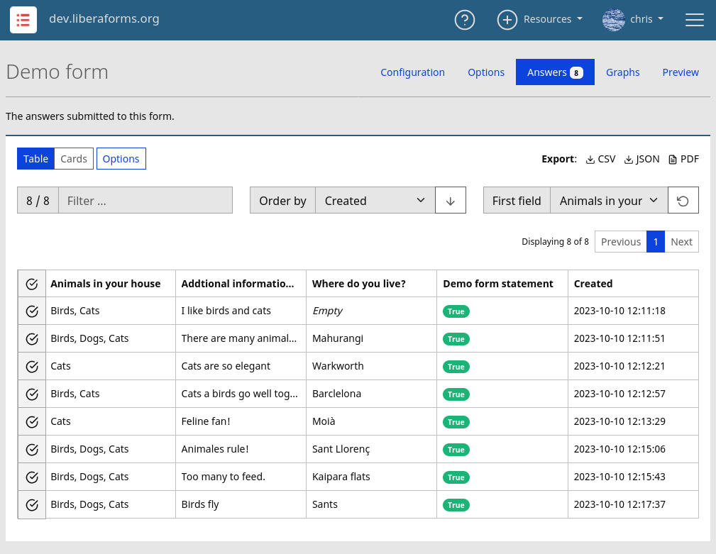The height and width of the screenshot is (554, 716).
Task: Toggle mark on the 12:11:18 row
Action: tap(32, 311)
